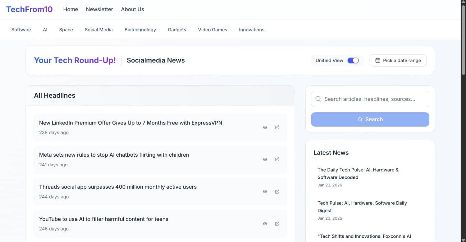Click the '238 days ago' timestamp

[x=54, y=132]
